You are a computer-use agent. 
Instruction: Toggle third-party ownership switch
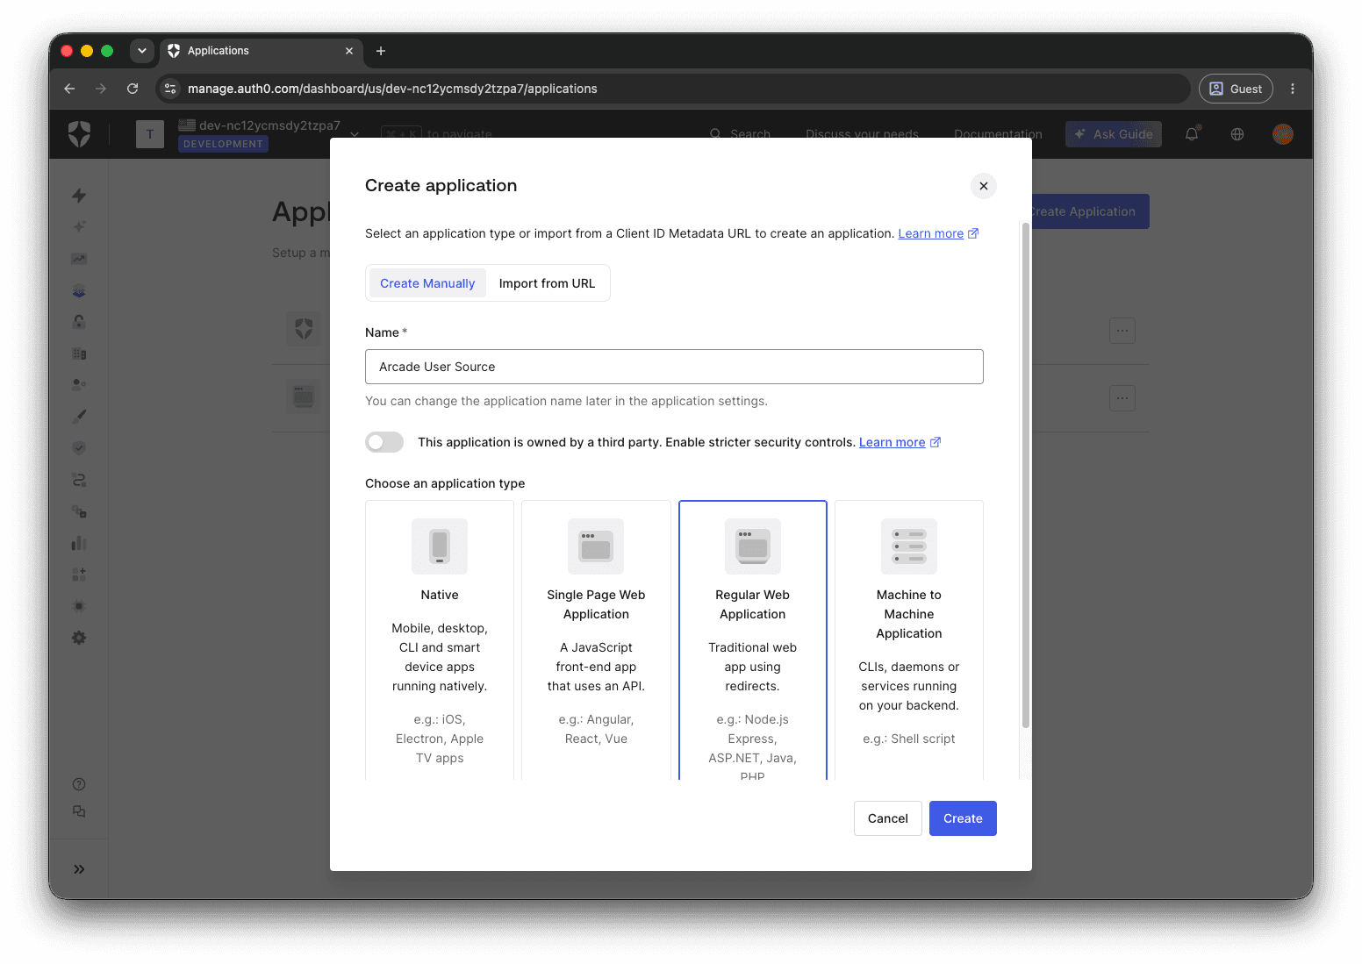pyautogui.click(x=384, y=442)
